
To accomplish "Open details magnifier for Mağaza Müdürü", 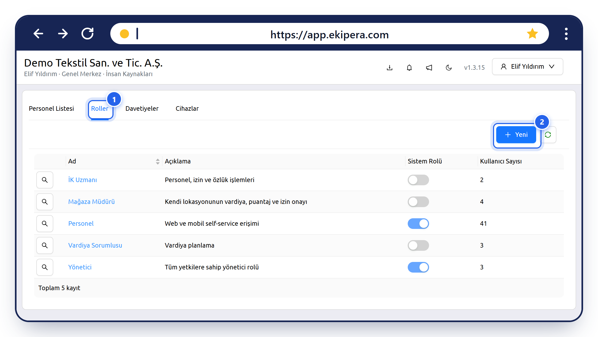I will click(x=45, y=202).
